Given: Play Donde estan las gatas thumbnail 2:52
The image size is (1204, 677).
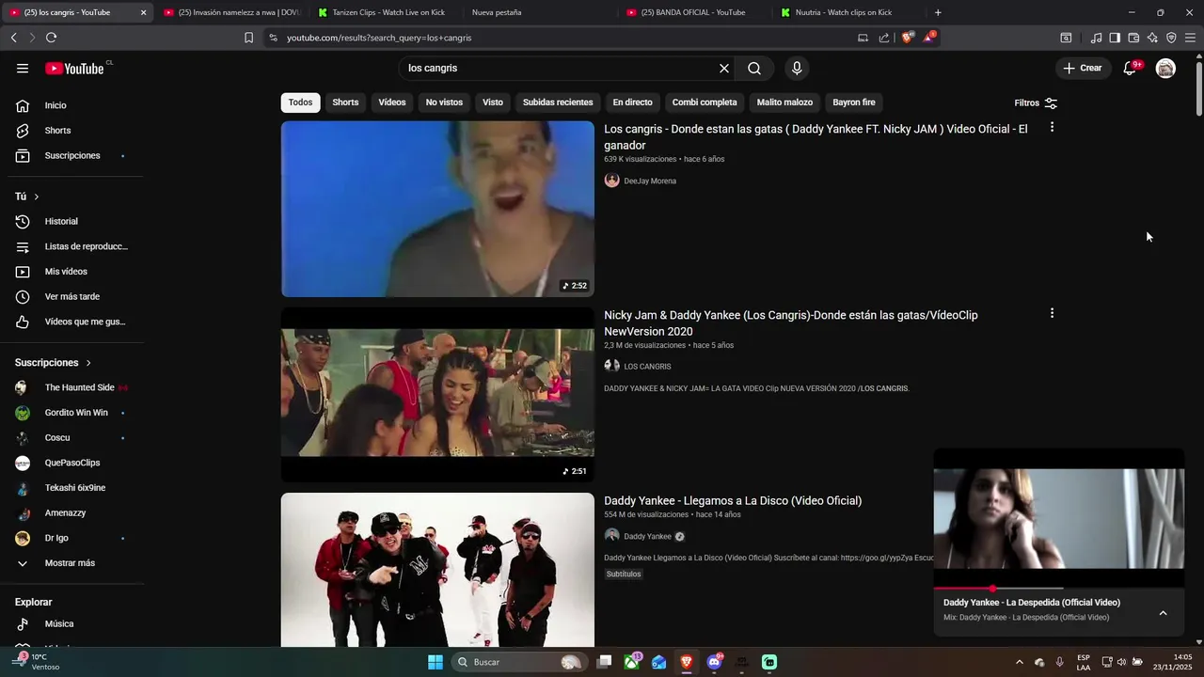Looking at the screenshot, I should click(437, 209).
